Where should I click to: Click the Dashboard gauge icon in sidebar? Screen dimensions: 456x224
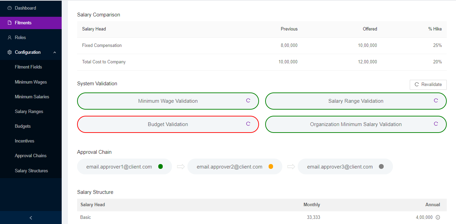click(10, 8)
